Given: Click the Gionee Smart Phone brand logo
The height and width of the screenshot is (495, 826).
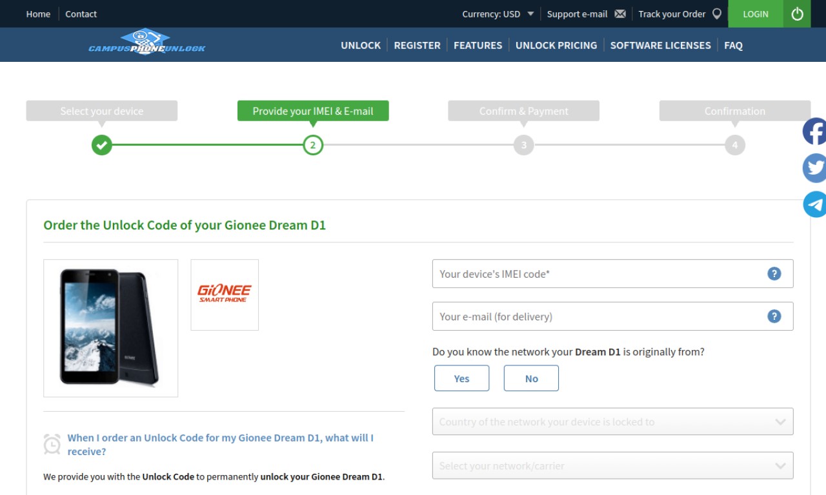Looking at the screenshot, I should (225, 295).
